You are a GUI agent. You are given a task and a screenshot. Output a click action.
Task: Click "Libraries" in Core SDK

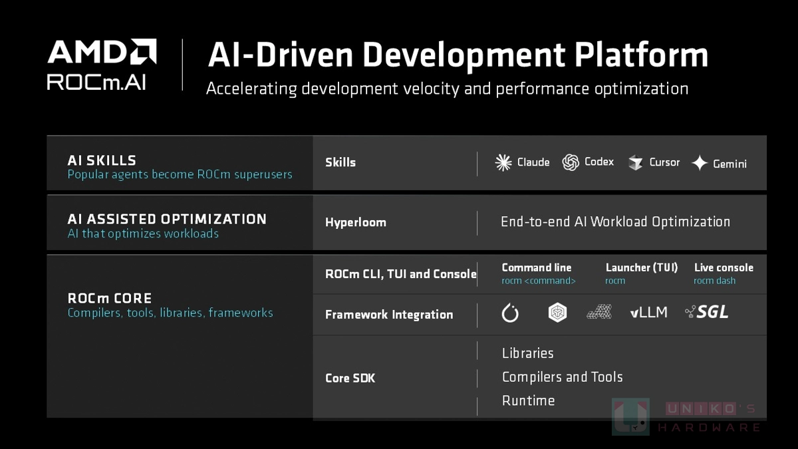tap(528, 353)
